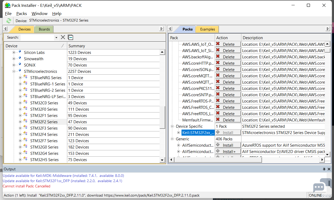Click the right arrow after Boards tab
Viewport: 334px width, 200px height.
[162, 29]
